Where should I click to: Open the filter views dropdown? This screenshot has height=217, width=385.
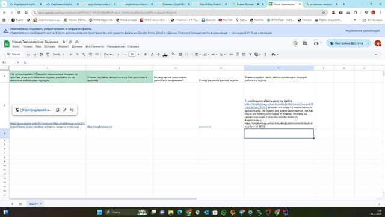click(257, 54)
